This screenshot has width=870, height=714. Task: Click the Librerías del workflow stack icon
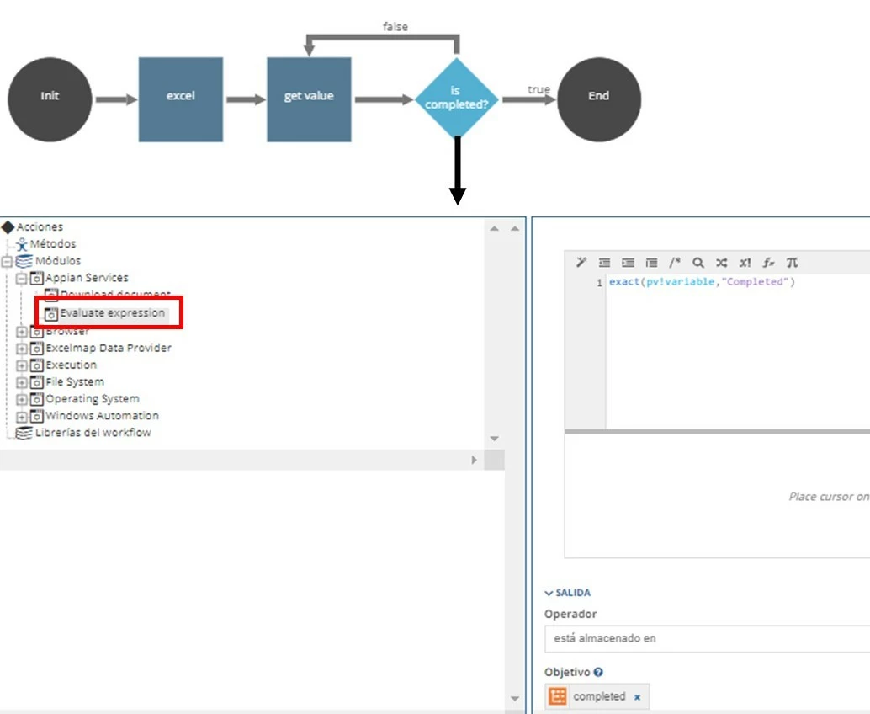24,433
